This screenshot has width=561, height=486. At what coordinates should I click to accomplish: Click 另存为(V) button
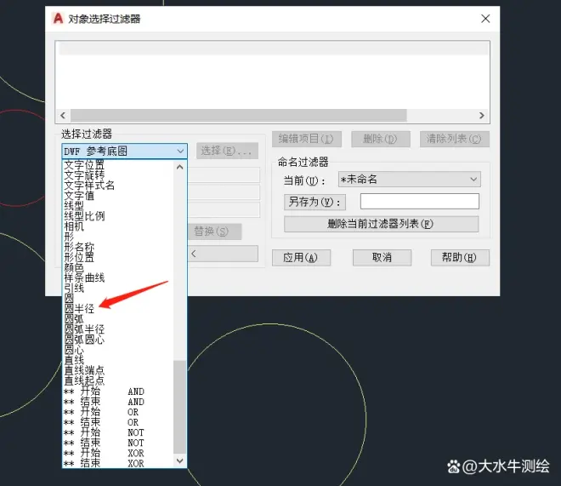(x=314, y=202)
